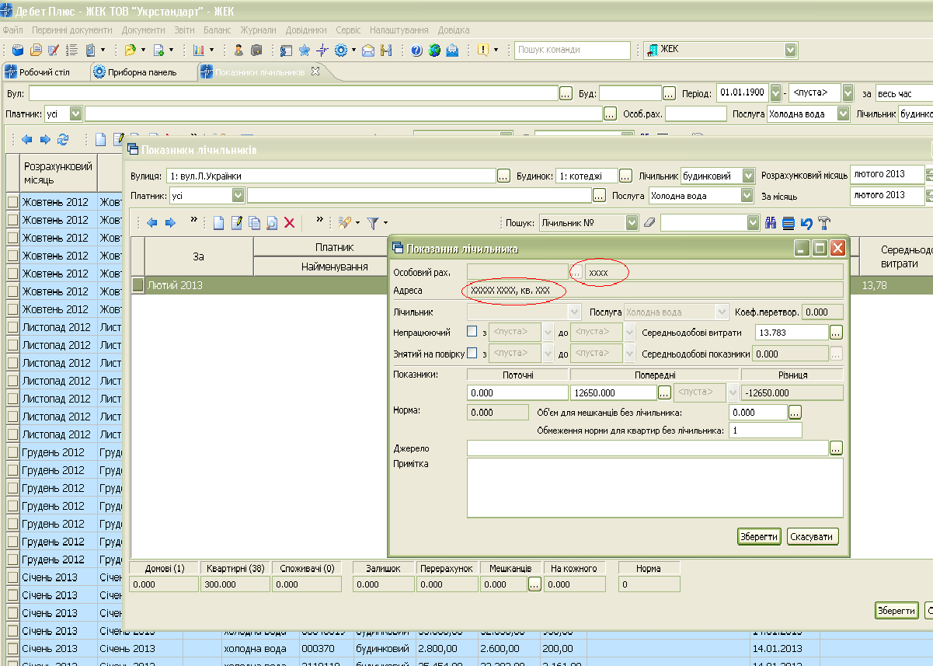
Task: Click the binoculars find icon
Action: tap(771, 223)
